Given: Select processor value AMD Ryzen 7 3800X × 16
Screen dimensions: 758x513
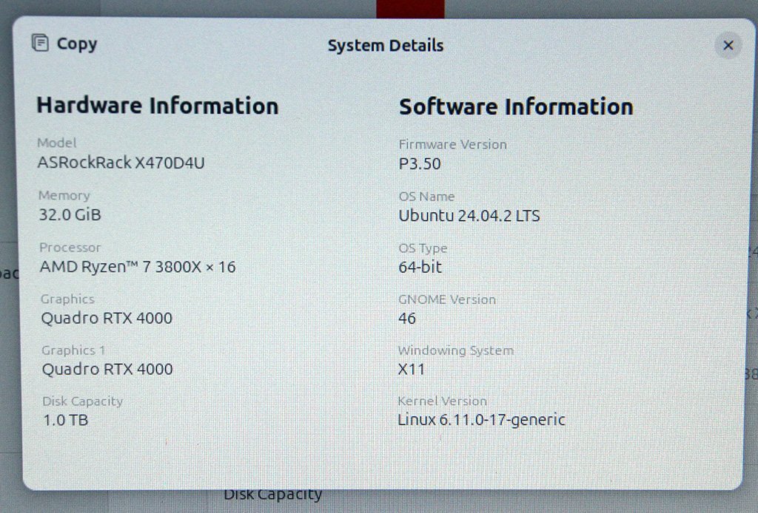Looking at the screenshot, I should [138, 266].
